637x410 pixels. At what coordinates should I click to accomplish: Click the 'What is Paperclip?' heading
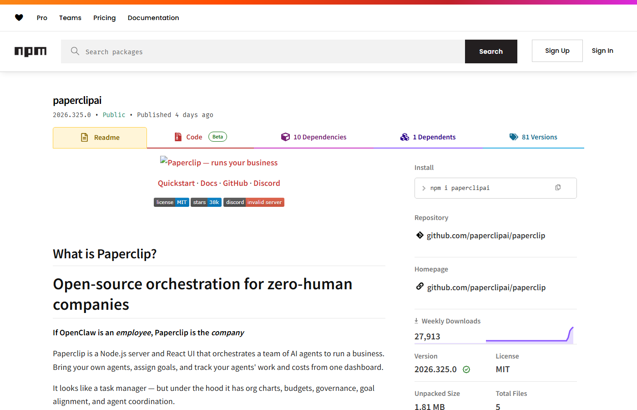pyautogui.click(x=105, y=254)
